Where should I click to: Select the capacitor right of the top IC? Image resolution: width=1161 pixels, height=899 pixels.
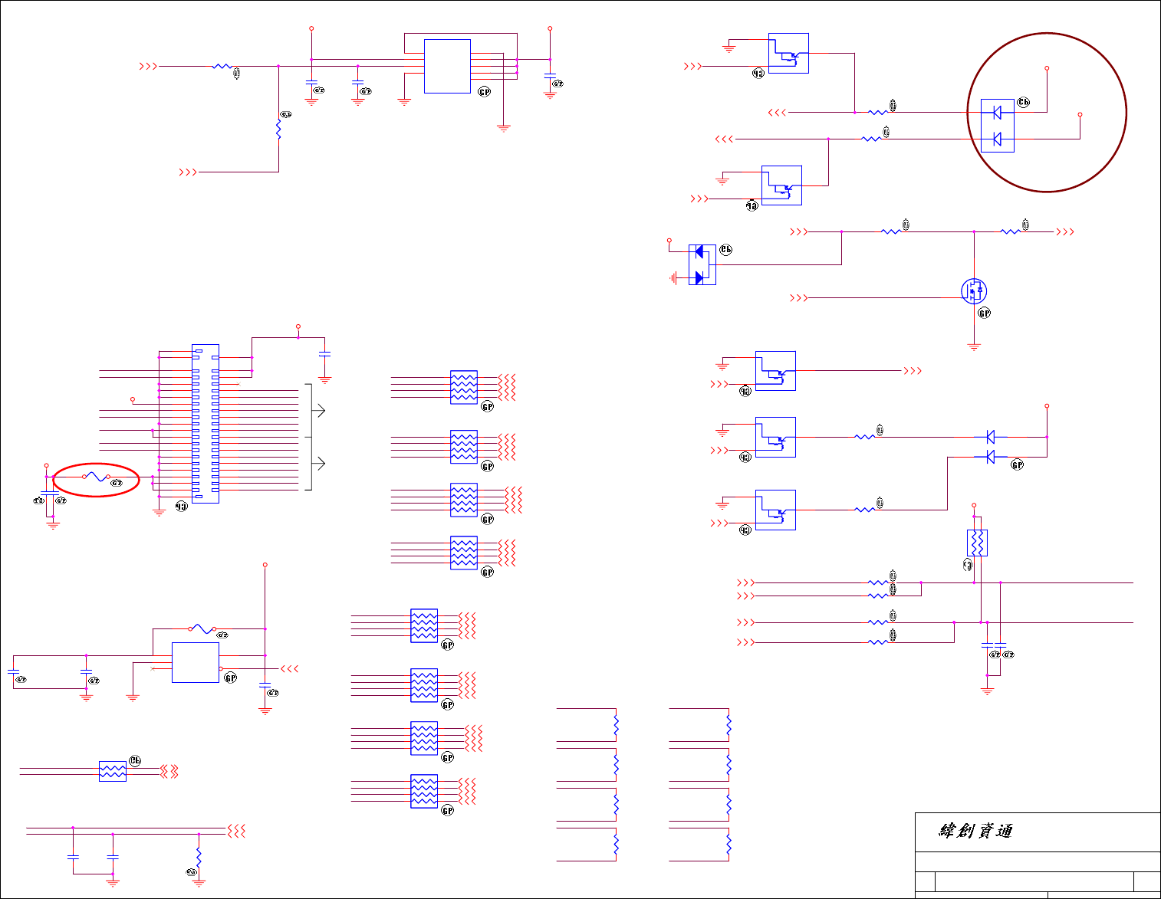pyautogui.click(x=550, y=75)
